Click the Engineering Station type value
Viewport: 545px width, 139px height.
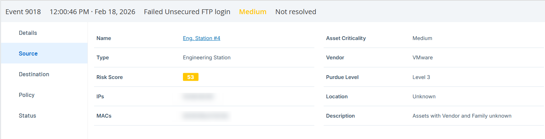pyautogui.click(x=207, y=58)
